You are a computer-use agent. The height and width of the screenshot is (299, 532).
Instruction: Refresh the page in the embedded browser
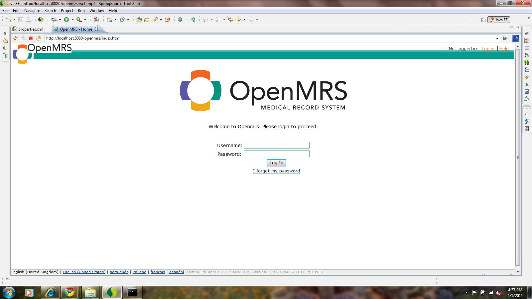[x=39, y=38]
